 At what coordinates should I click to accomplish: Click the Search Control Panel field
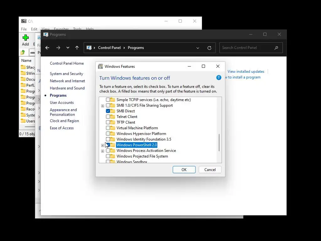click(x=251, y=48)
